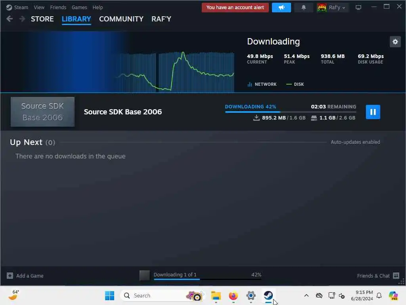
Task: Open the Help menu
Action: (x=98, y=7)
